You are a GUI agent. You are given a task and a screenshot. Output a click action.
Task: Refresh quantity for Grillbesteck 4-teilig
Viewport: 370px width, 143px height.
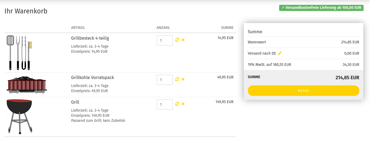177,40
